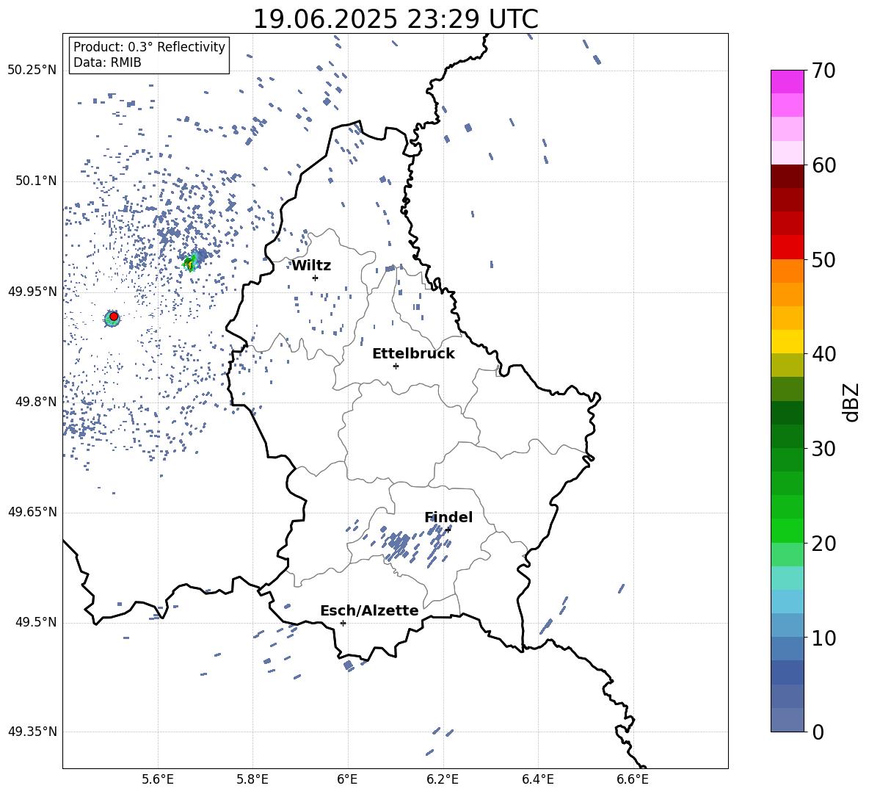Click the red radar marker dot

coord(114,317)
